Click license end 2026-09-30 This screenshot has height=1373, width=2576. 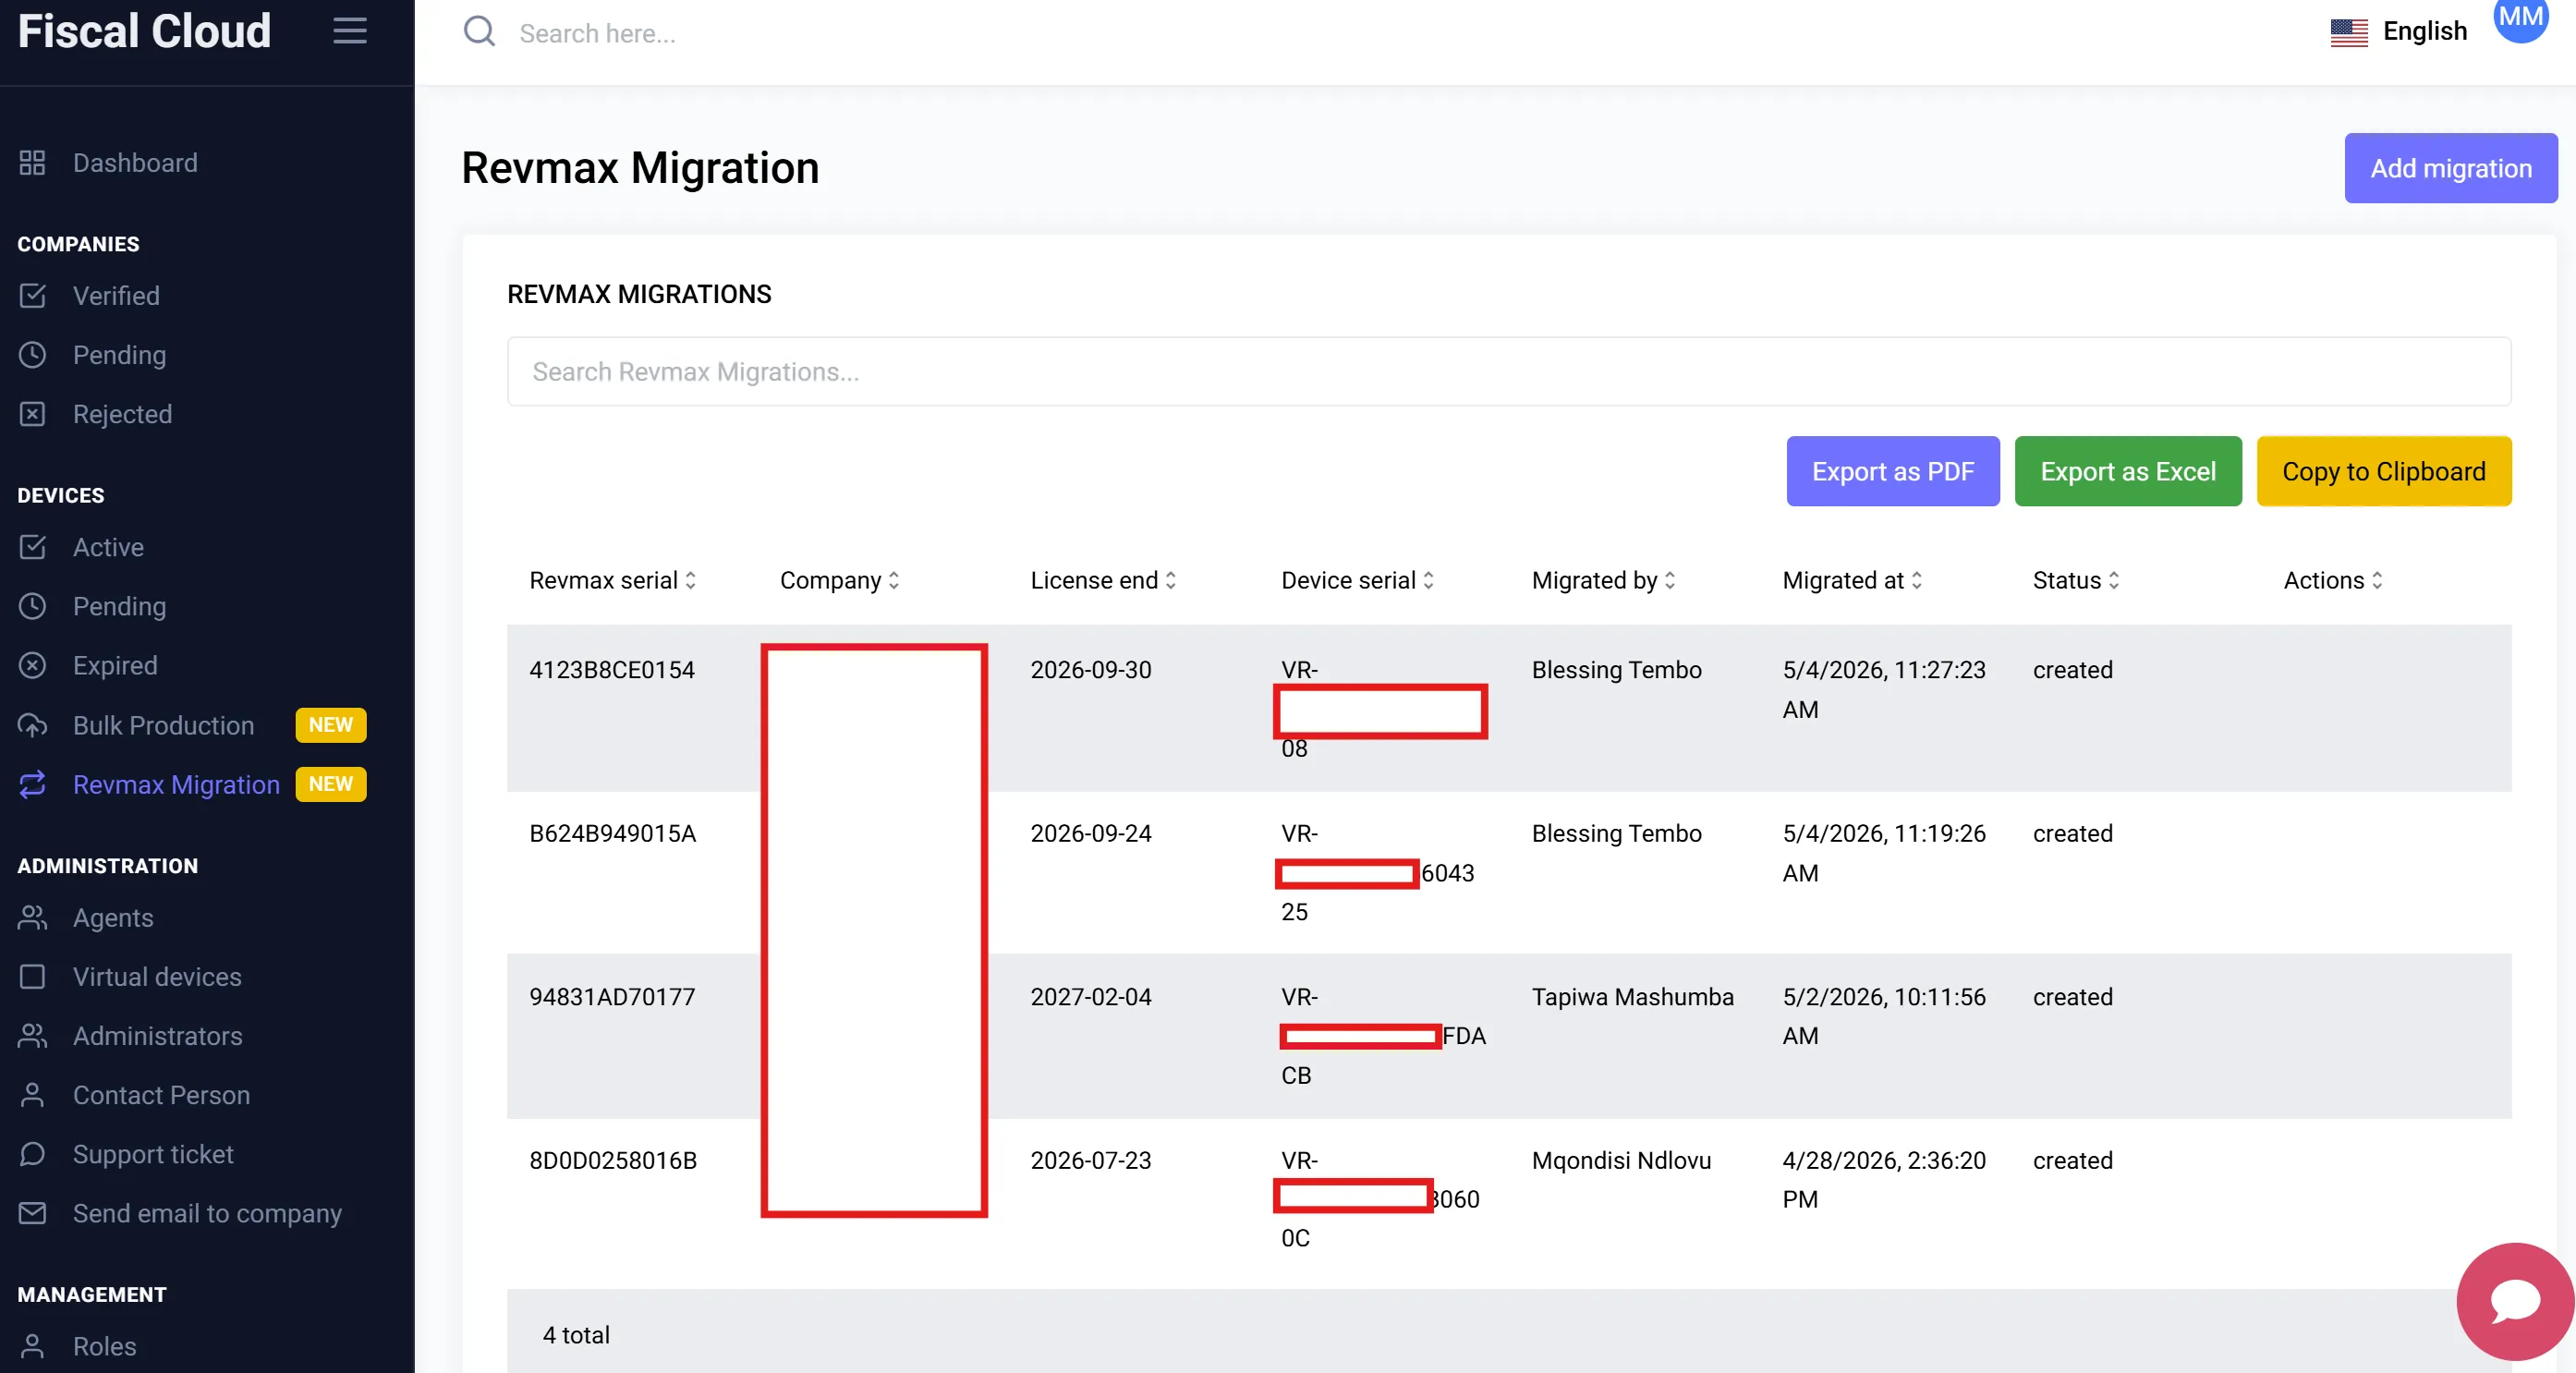(x=1090, y=669)
